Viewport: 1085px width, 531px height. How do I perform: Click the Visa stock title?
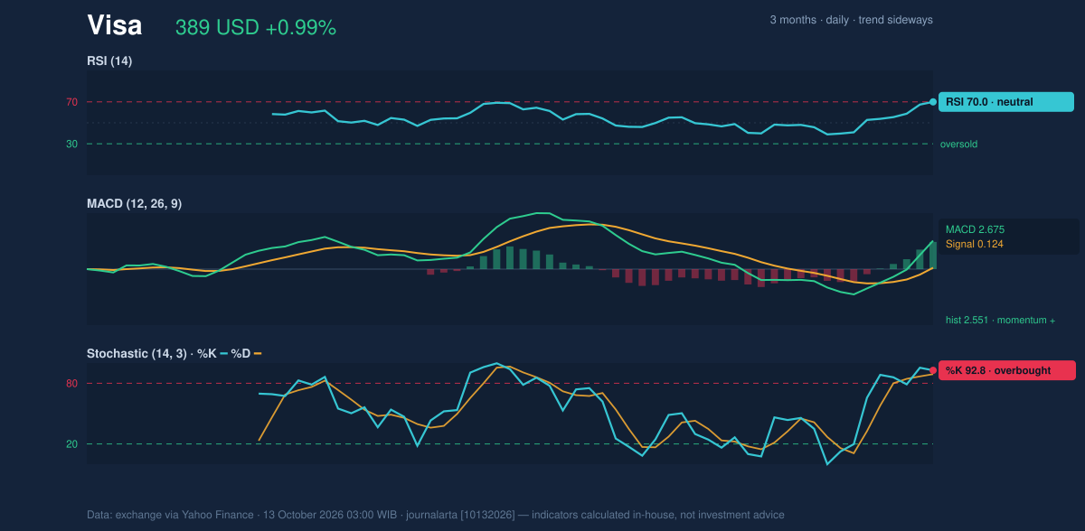point(115,26)
